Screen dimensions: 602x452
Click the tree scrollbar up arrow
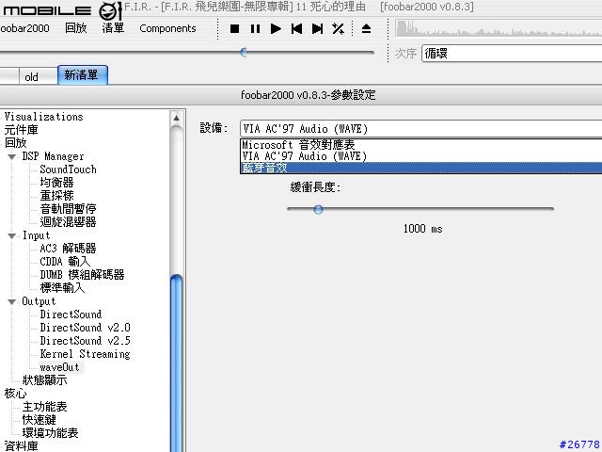pyautogui.click(x=176, y=118)
